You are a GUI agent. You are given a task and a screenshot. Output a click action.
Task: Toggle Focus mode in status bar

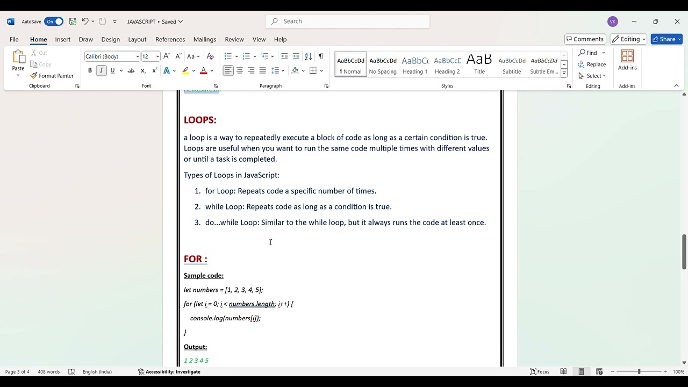(x=540, y=371)
